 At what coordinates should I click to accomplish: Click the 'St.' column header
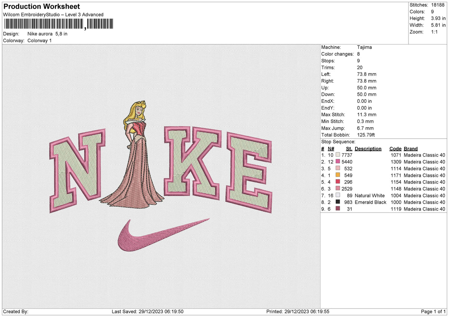click(349, 148)
